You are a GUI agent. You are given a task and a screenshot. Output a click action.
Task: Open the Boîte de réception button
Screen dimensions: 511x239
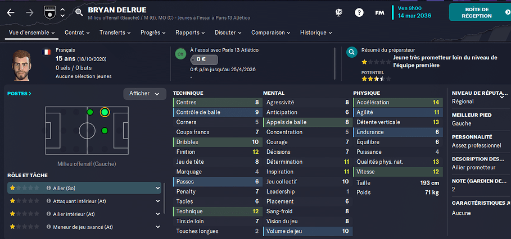[480, 12]
